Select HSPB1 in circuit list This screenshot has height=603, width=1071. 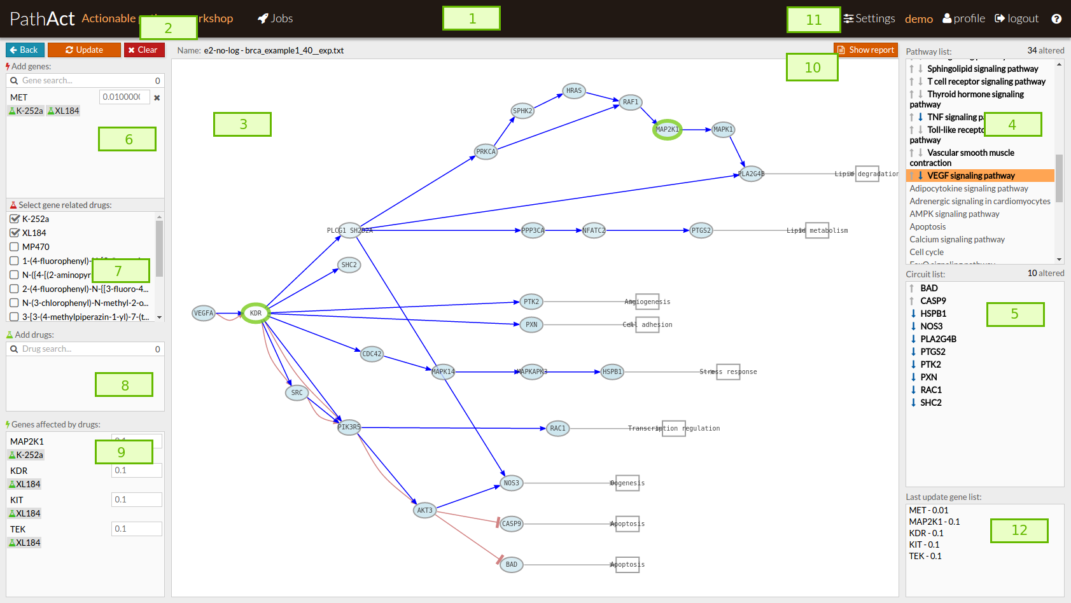coord(933,314)
